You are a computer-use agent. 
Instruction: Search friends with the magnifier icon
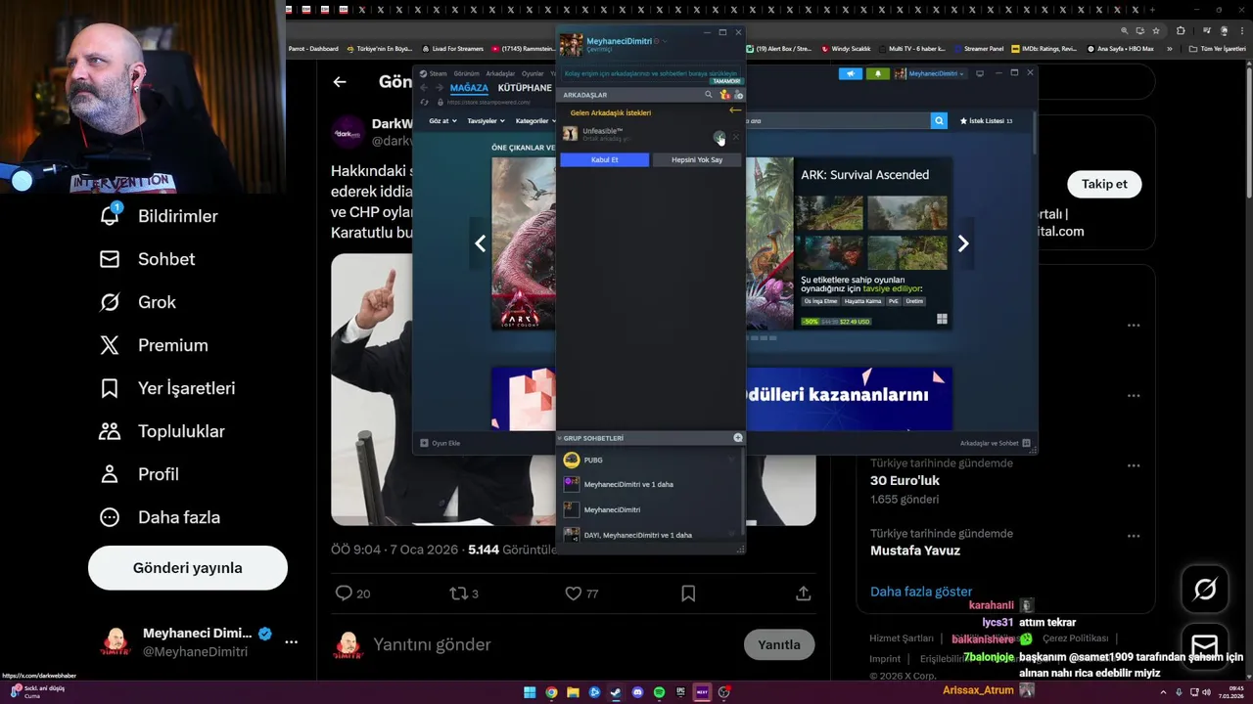coord(709,95)
